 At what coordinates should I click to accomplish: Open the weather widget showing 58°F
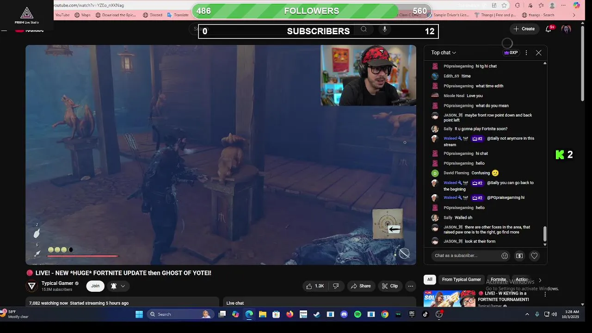(x=15, y=314)
